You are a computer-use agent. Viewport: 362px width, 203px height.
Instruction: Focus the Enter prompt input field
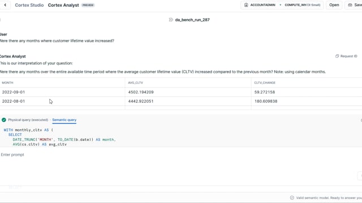point(180,155)
